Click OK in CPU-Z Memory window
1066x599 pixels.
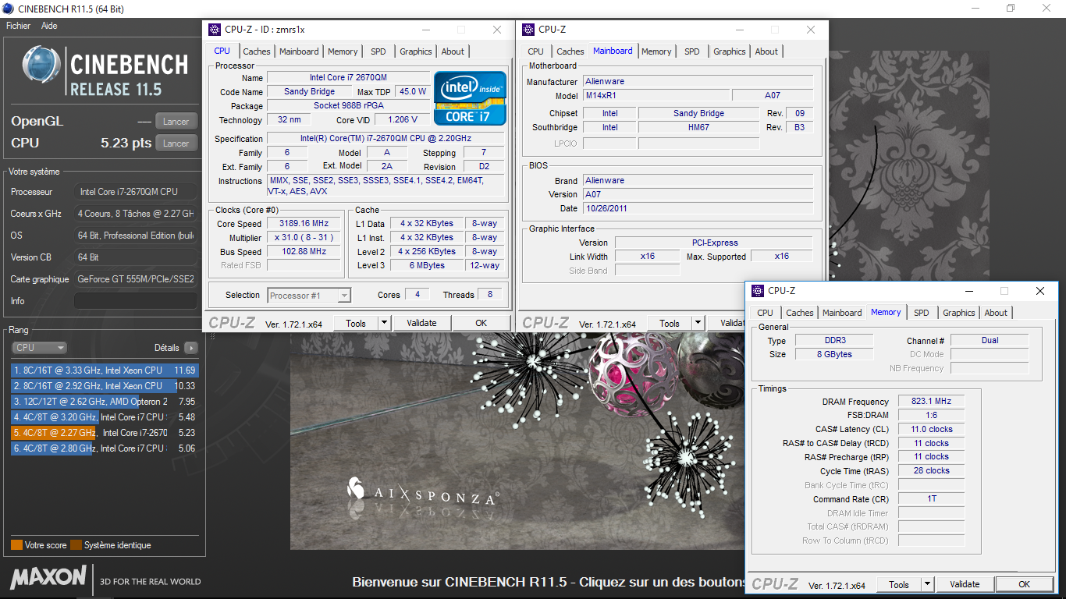(x=1025, y=584)
